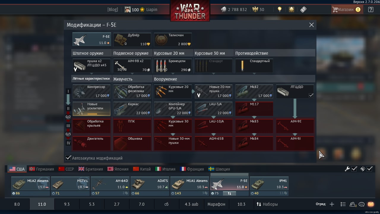Viewport: 380px width, 214px height.
Task: Click the Golden Eagles currency icon
Action: pos(255,10)
